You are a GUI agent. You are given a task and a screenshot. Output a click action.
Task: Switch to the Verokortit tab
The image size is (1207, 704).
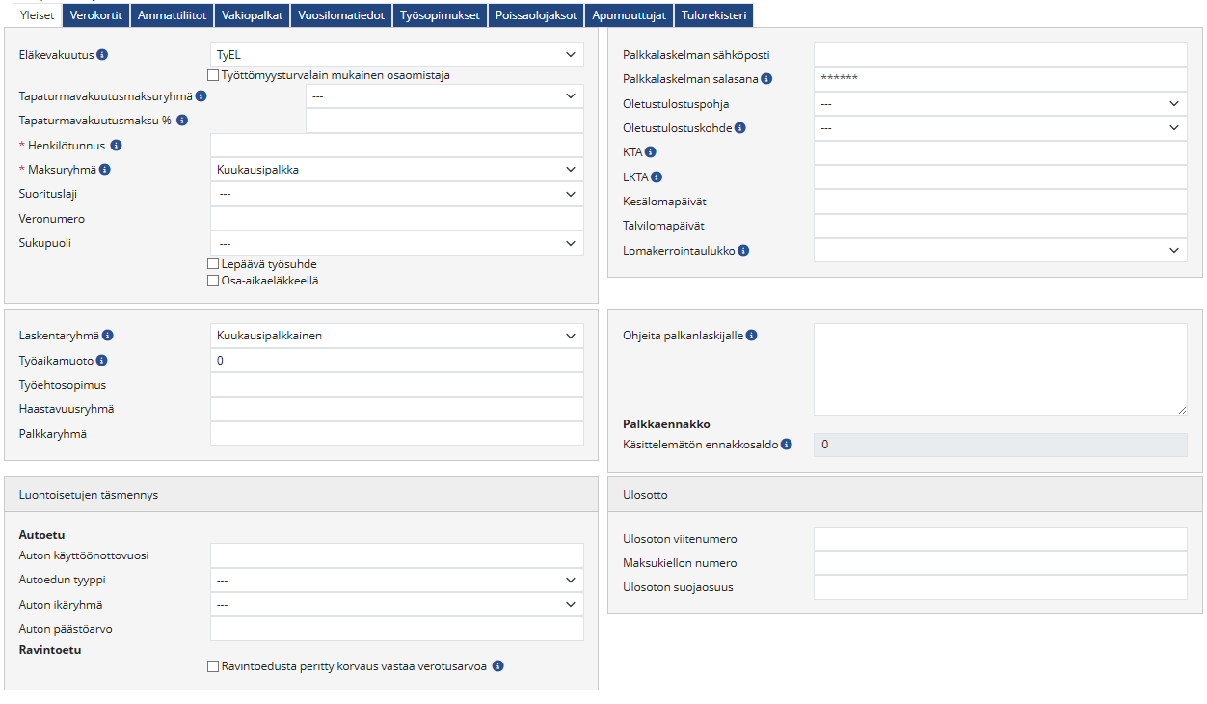pyautogui.click(x=96, y=14)
